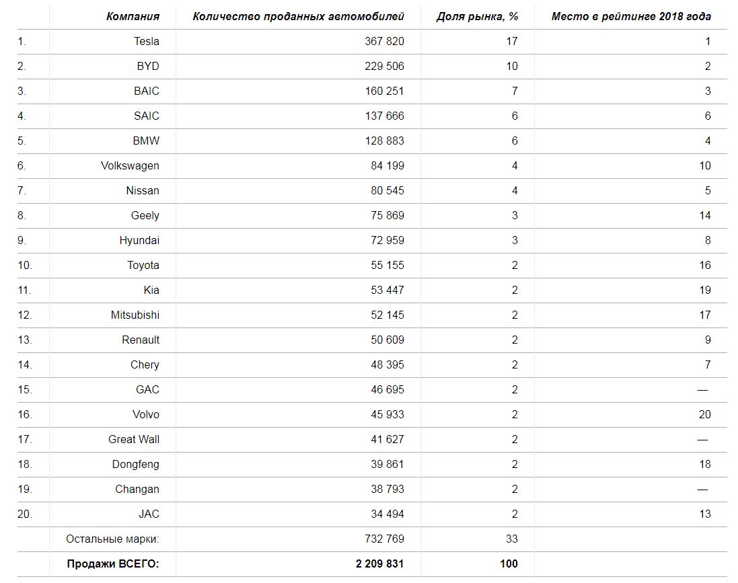Click row number 13 for Renault
The height and width of the screenshot is (583, 738).
[24, 340]
